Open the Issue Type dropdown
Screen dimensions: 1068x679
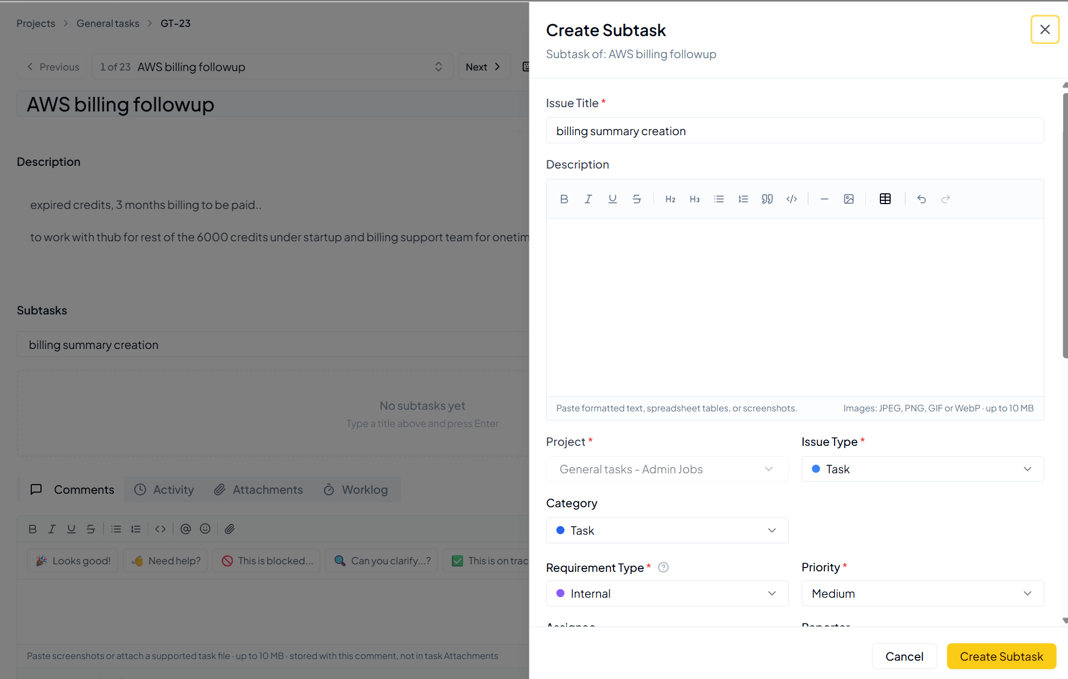click(x=922, y=470)
